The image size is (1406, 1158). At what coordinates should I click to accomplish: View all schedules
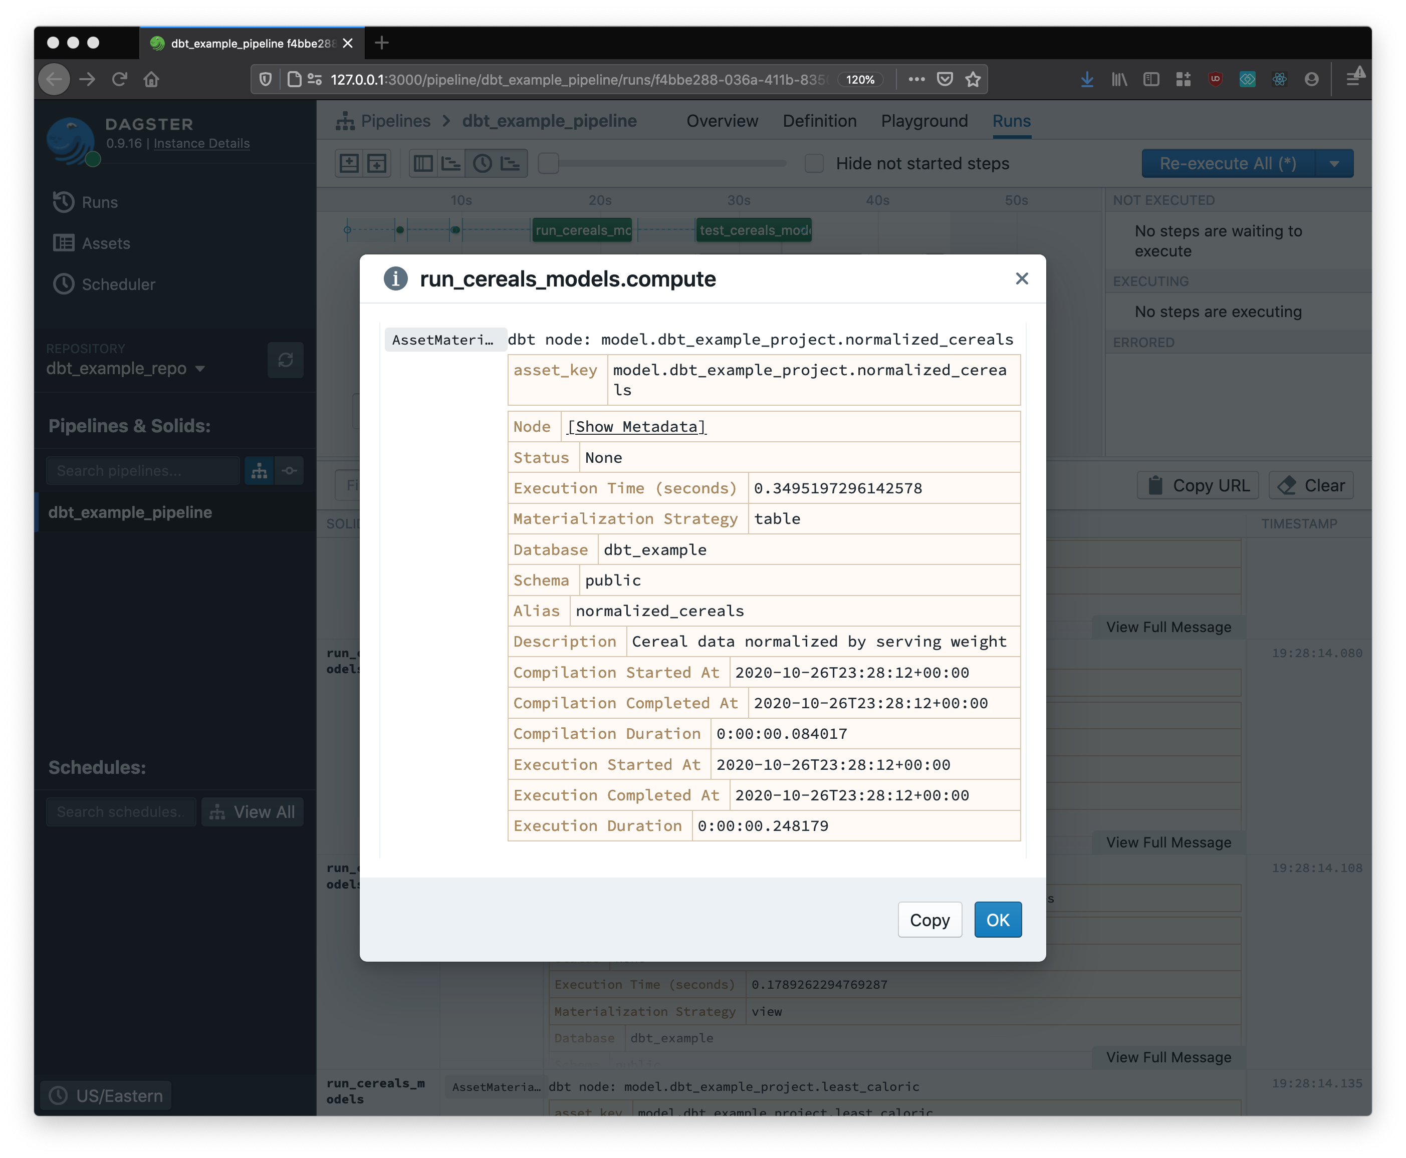252,812
